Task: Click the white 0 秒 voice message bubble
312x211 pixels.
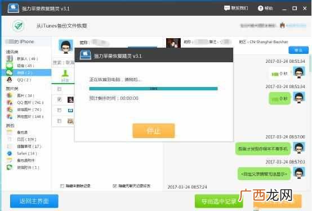Action: (279, 74)
